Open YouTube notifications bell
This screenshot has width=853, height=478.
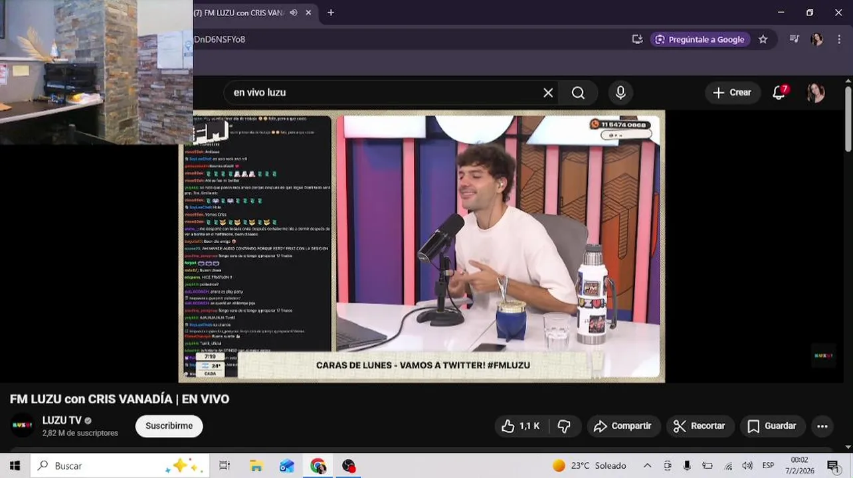(x=779, y=93)
